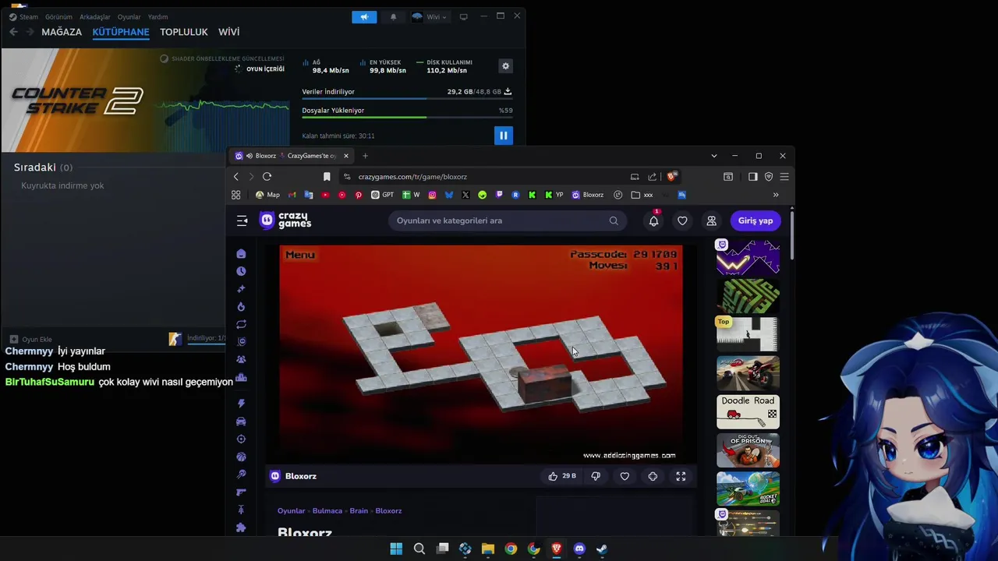Enter fullscreen for Bloxorz game

[x=681, y=476]
